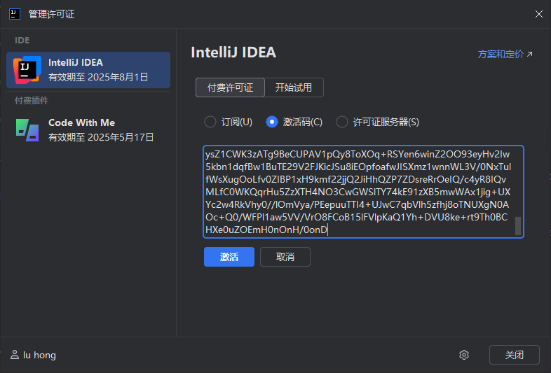Viewport: 551px width, 373px height.
Task: Click the IntelliJ IDEA product logo icon
Action: 27,69
